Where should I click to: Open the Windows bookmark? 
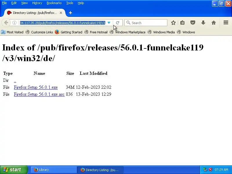[186, 32]
